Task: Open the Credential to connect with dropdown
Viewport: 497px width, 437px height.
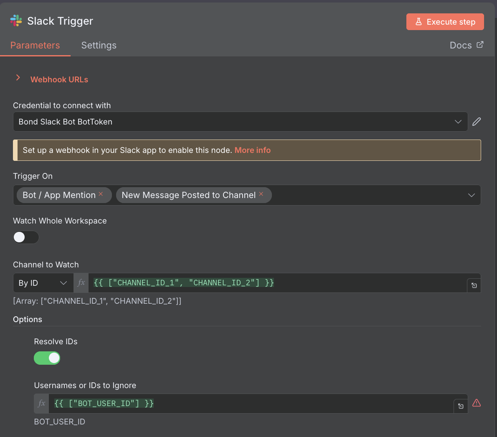Action: pyautogui.click(x=458, y=122)
